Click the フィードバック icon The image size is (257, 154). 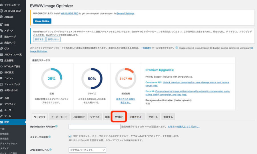[x=1, y=84]
